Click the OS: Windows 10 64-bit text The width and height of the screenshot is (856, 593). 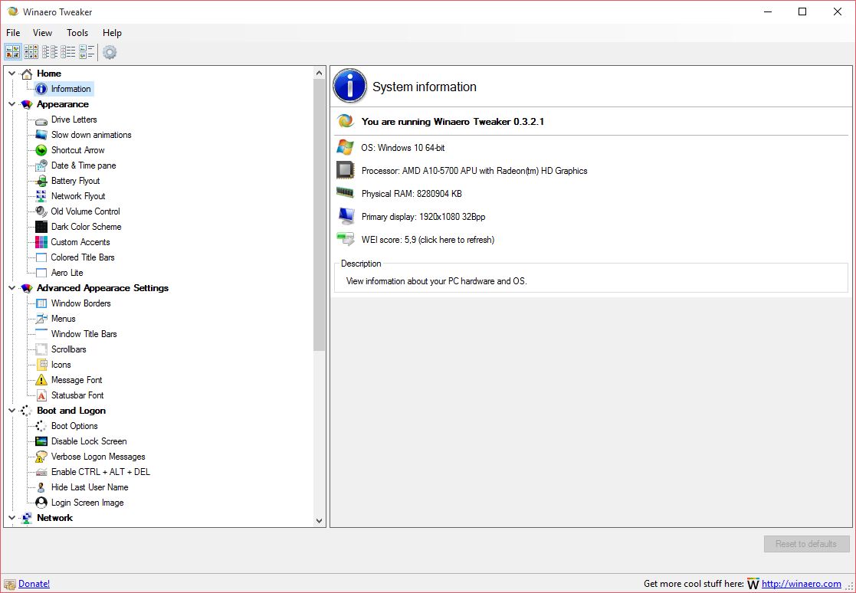[403, 148]
